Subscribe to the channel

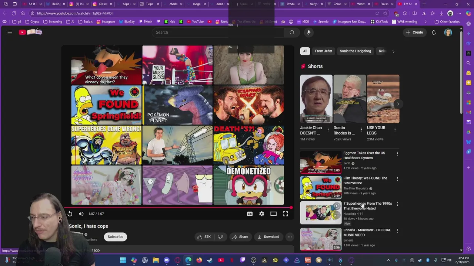click(x=116, y=237)
